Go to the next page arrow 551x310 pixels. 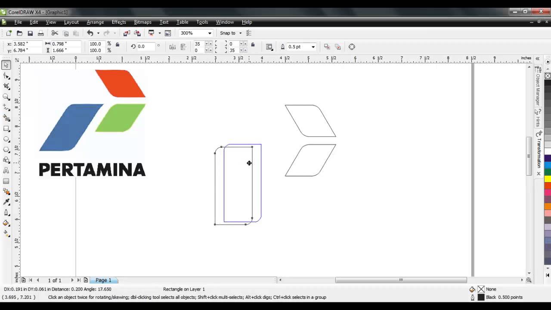72,280
